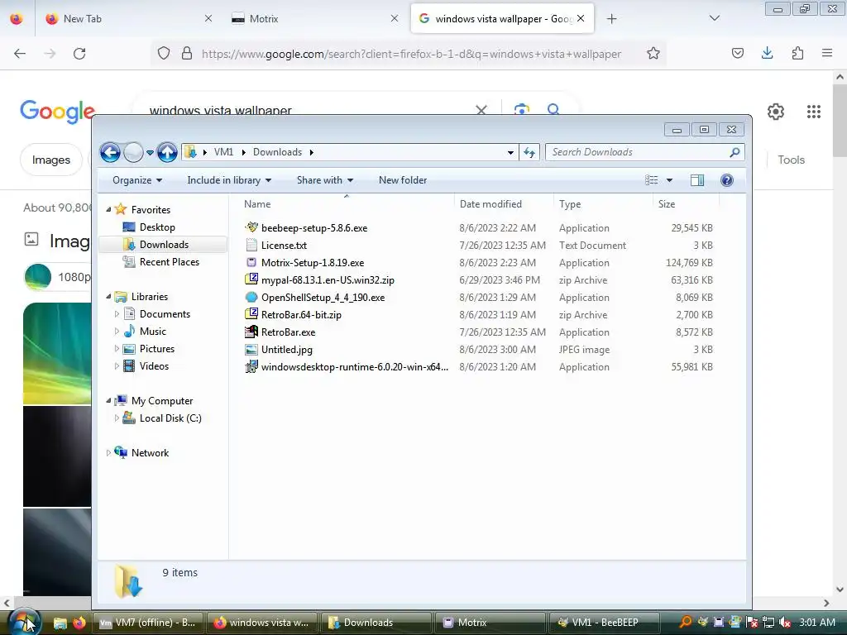
Task: Expand the Music library node
Action: tap(117, 331)
